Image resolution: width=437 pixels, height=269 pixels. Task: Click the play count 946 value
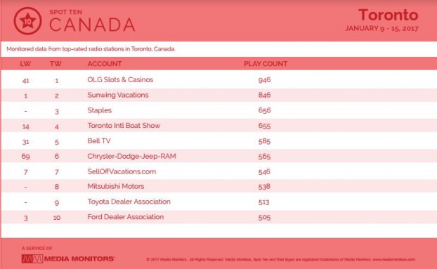[x=264, y=80]
